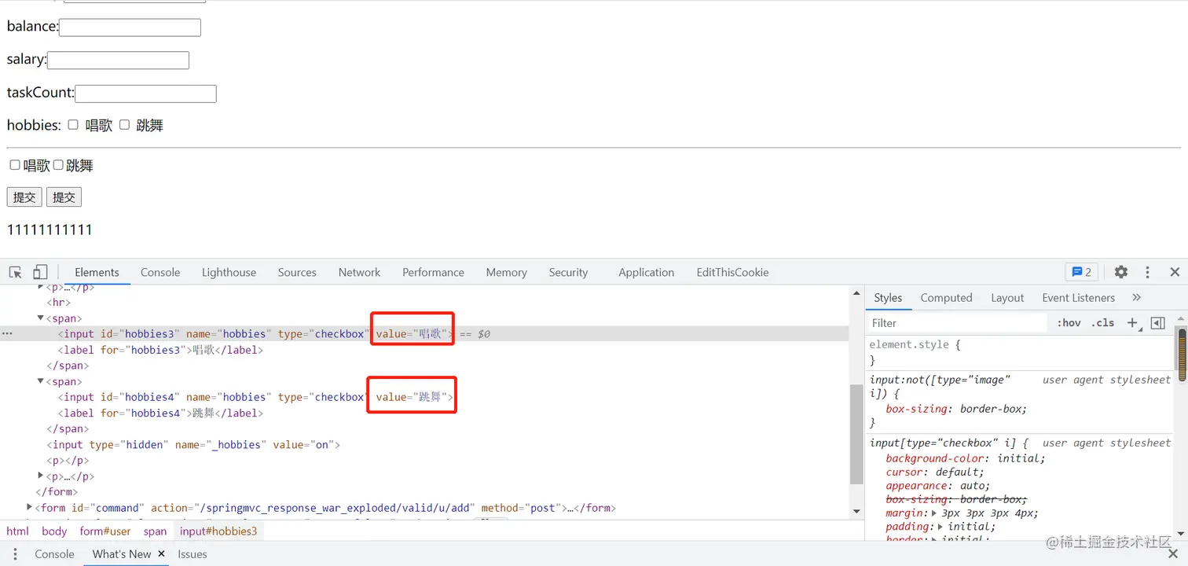Tick the 唱歌 checkbox beside hobbies label
The width and height of the screenshot is (1188, 566).
pyautogui.click(x=73, y=125)
